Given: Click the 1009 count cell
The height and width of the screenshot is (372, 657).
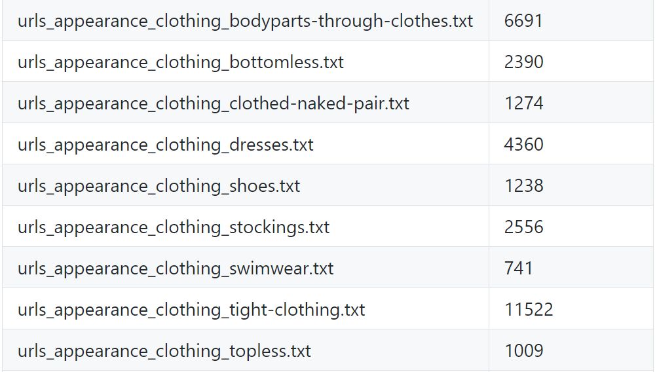Looking at the screenshot, I should click(523, 350).
